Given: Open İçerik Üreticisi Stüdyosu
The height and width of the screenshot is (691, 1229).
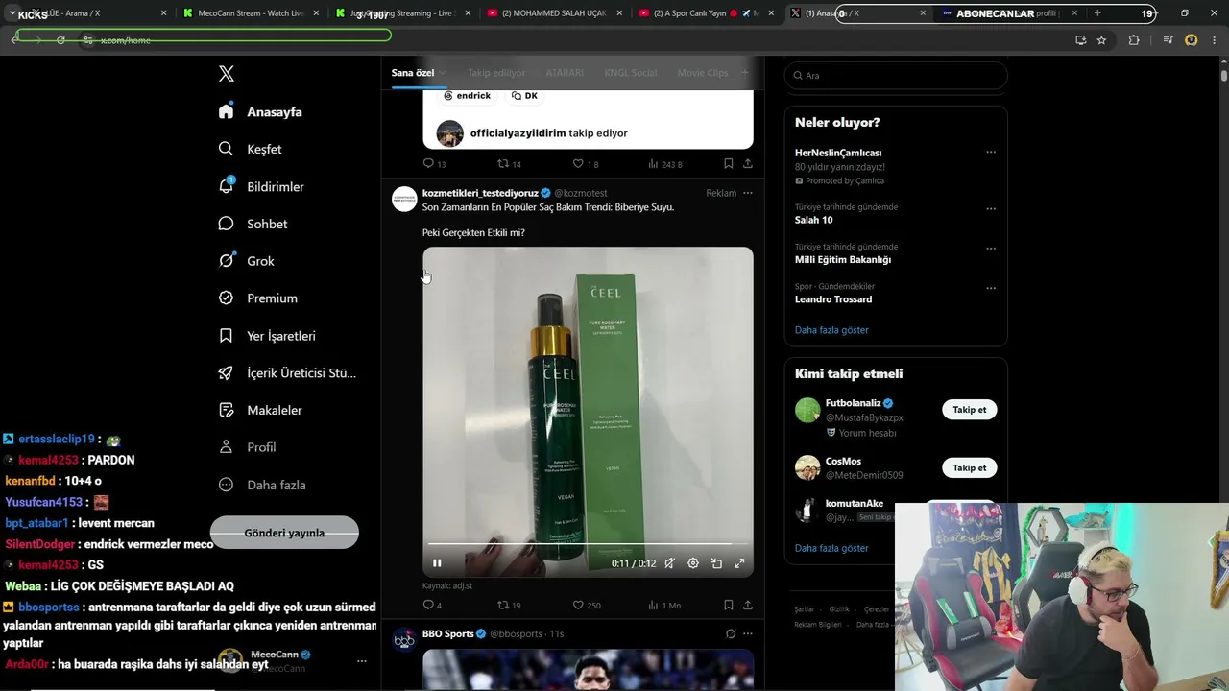Looking at the screenshot, I should pos(287,373).
